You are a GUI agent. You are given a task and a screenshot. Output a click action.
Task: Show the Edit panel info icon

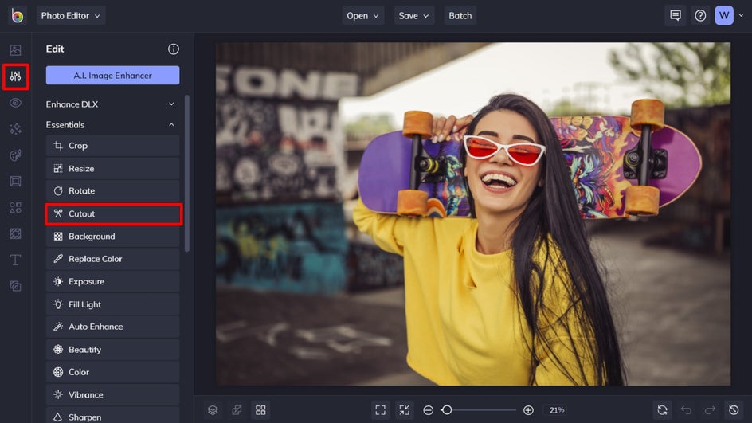(x=174, y=49)
